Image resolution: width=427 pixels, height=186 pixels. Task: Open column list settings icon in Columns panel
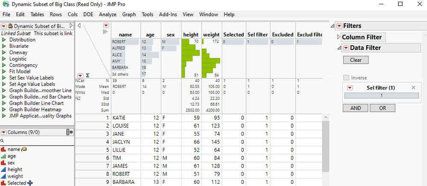[70, 132]
